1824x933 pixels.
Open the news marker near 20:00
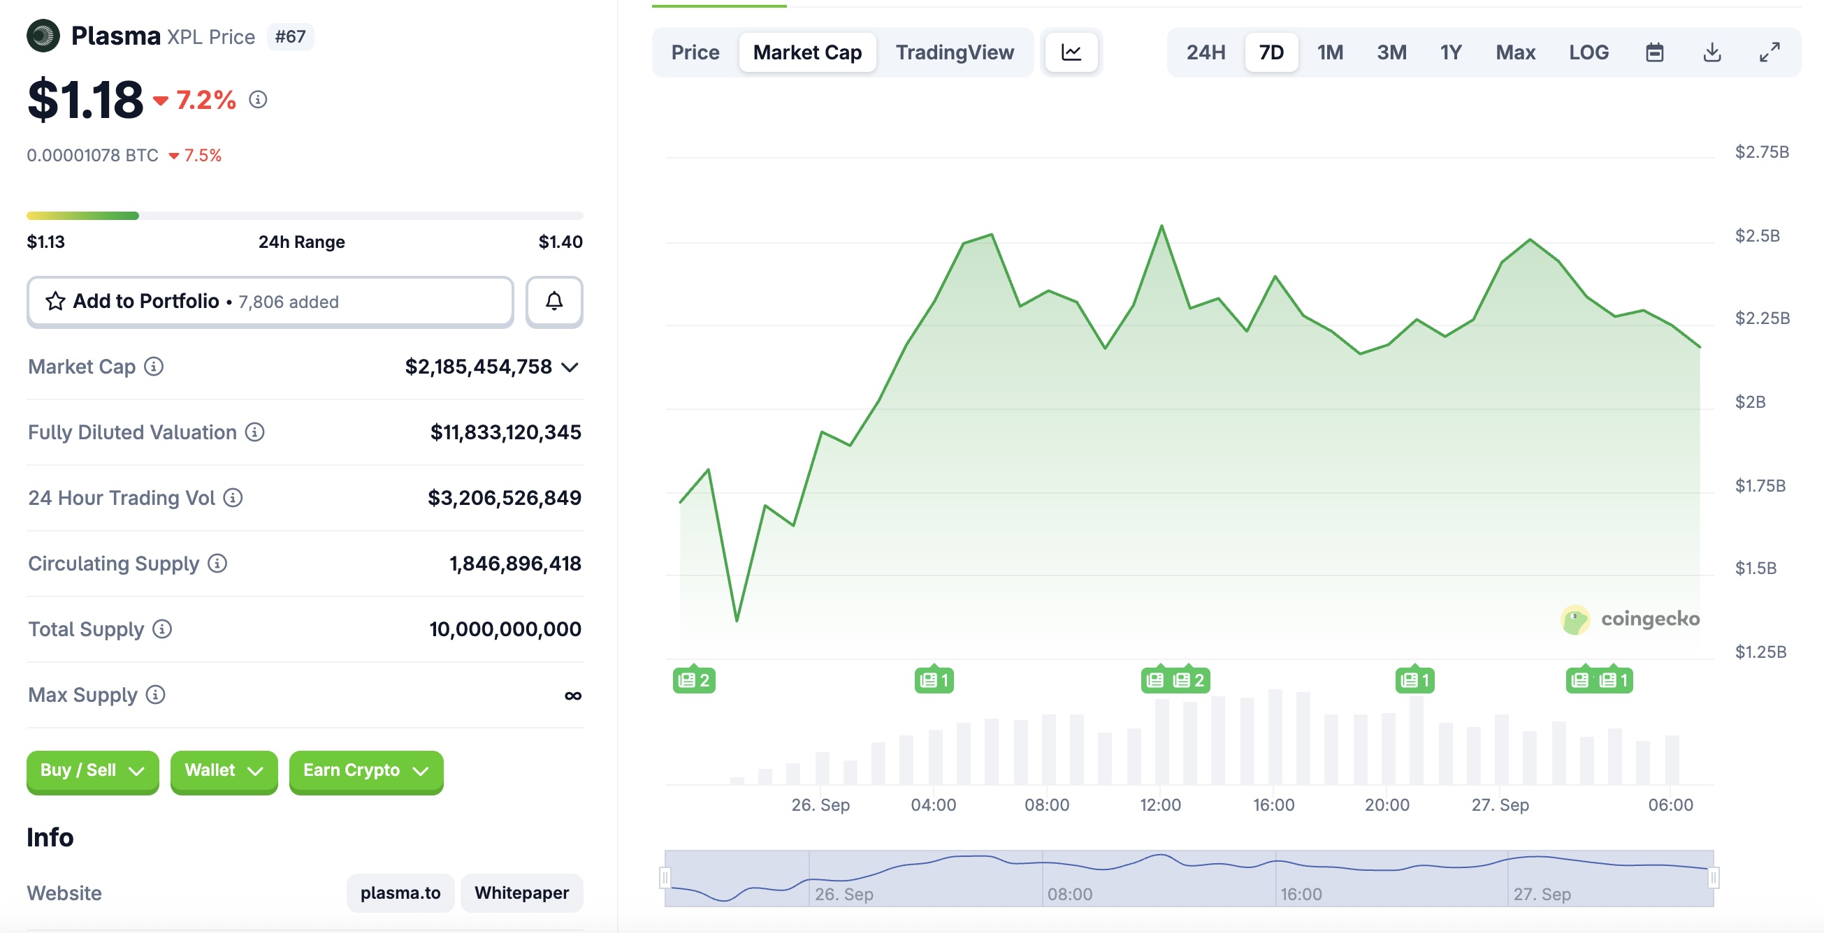coord(1414,679)
